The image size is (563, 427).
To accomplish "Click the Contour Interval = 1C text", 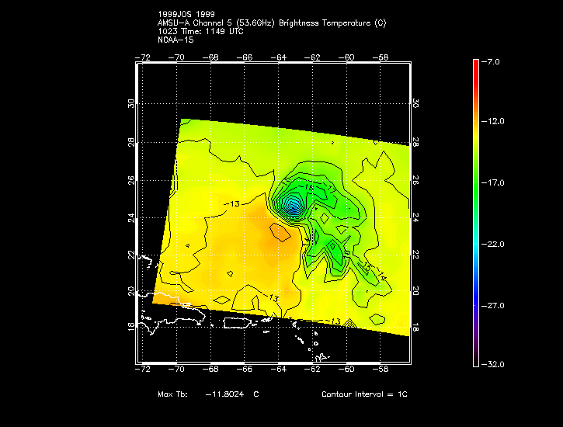I will tap(364, 394).
